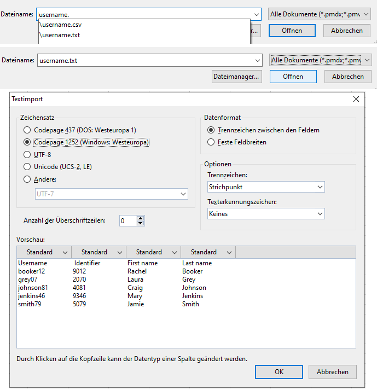Pick username.txt from the autocomplete list

(x=61, y=36)
